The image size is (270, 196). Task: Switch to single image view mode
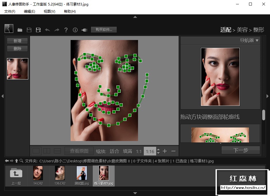tap(36, 151)
